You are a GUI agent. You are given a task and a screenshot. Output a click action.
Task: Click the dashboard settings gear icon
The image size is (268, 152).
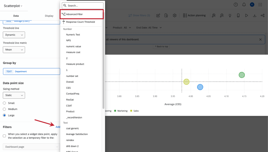175,15
